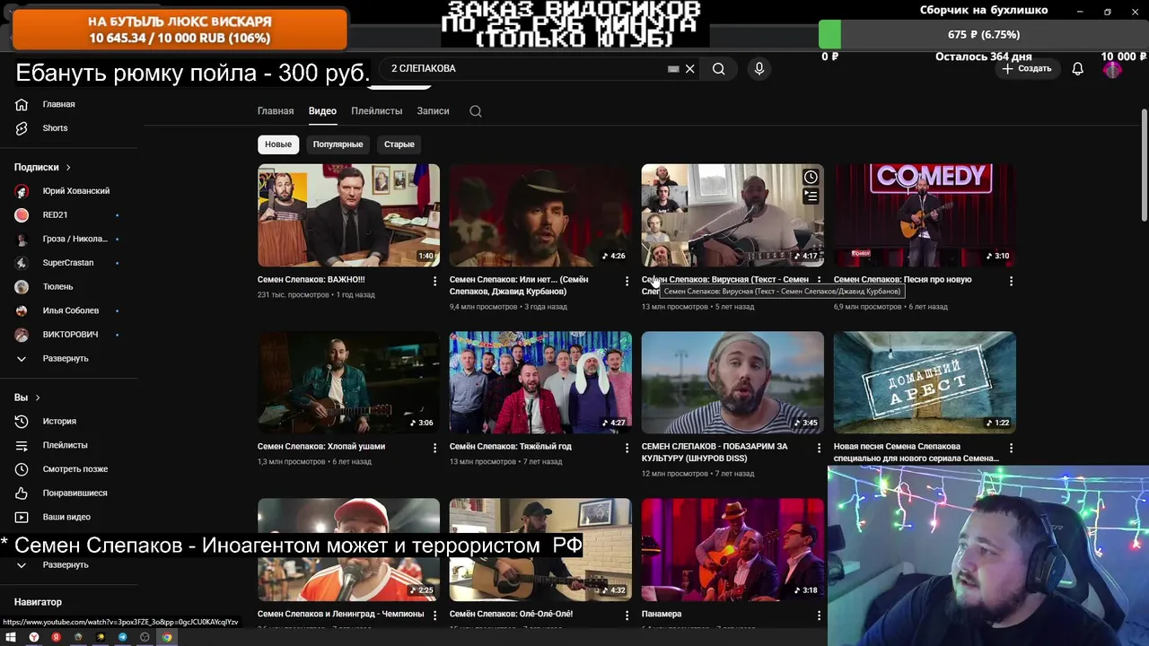Open video title Семён Слепаков: Тяжёлый год

(510, 447)
